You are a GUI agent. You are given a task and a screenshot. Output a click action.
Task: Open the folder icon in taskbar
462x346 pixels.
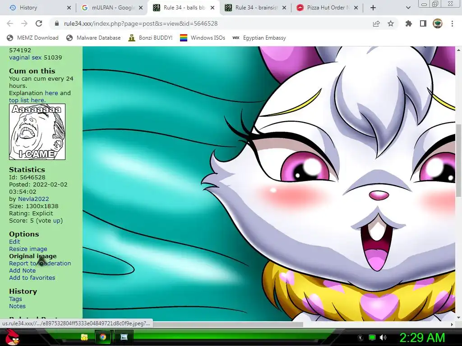tap(84, 337)
